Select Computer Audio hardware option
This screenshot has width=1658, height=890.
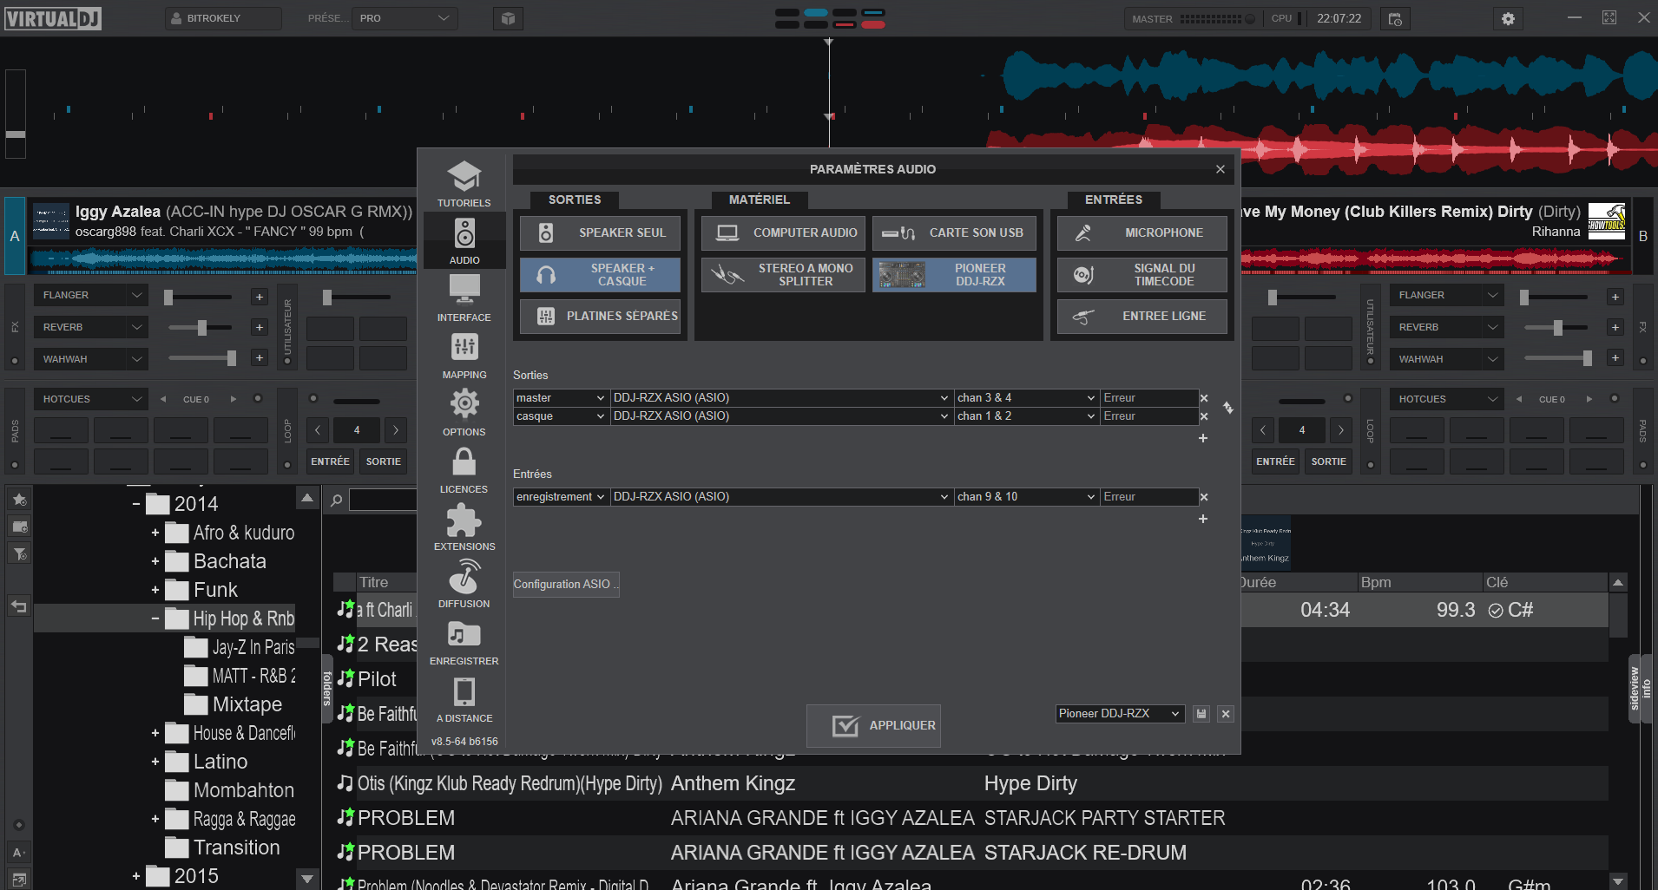[x=783, y=232]
